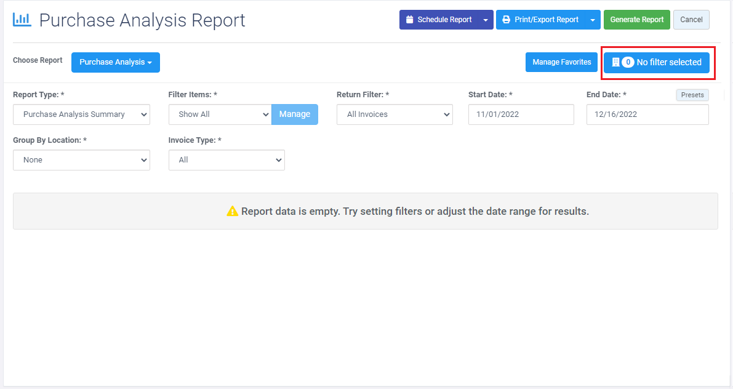Expand the Print/Export Report dropdown arrow

pyautogui.click(x=592, y=20)
